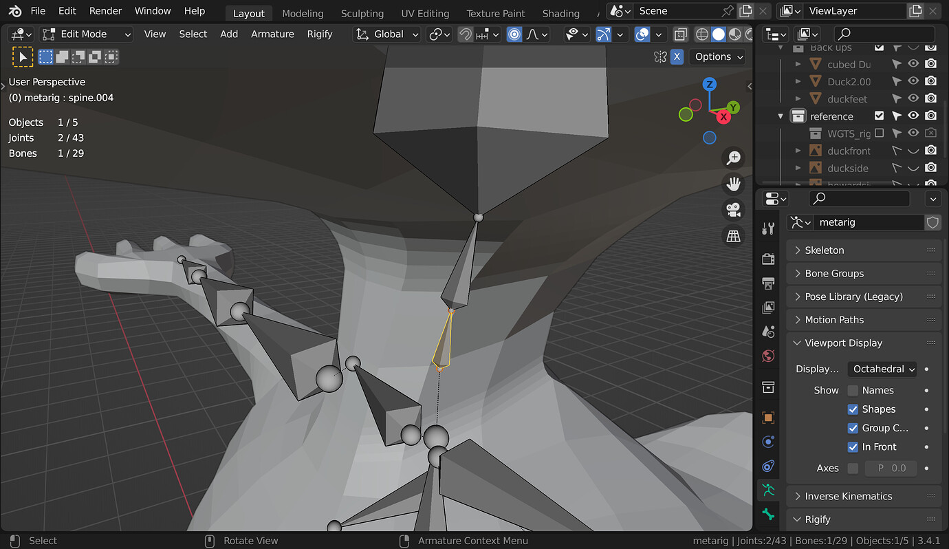The height and width of the screenshot is (549, 949).
Task: Toggle X-Ray display icon in header
Action: click(680, 34)
